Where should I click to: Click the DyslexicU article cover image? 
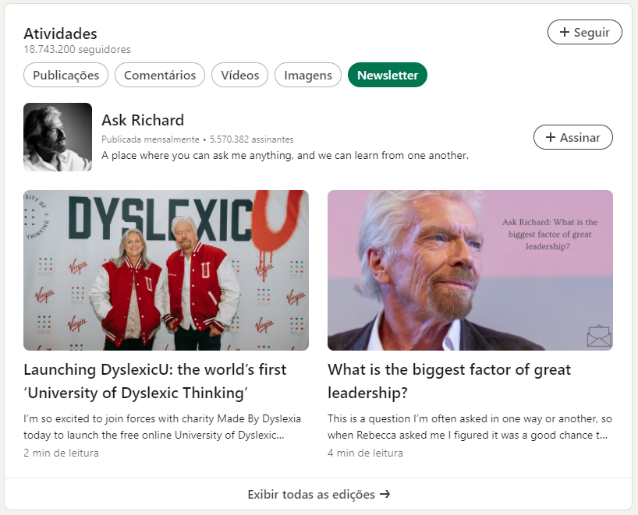pos(165,270)
